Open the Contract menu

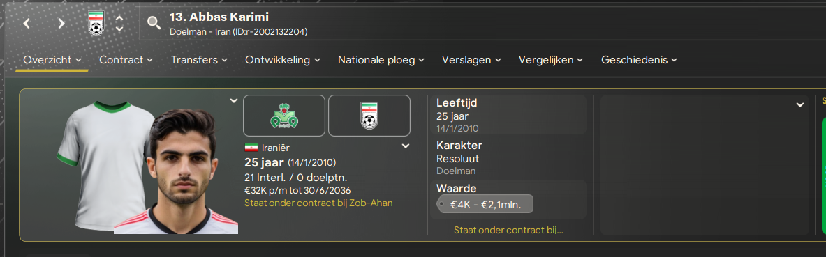coord(126,60)
